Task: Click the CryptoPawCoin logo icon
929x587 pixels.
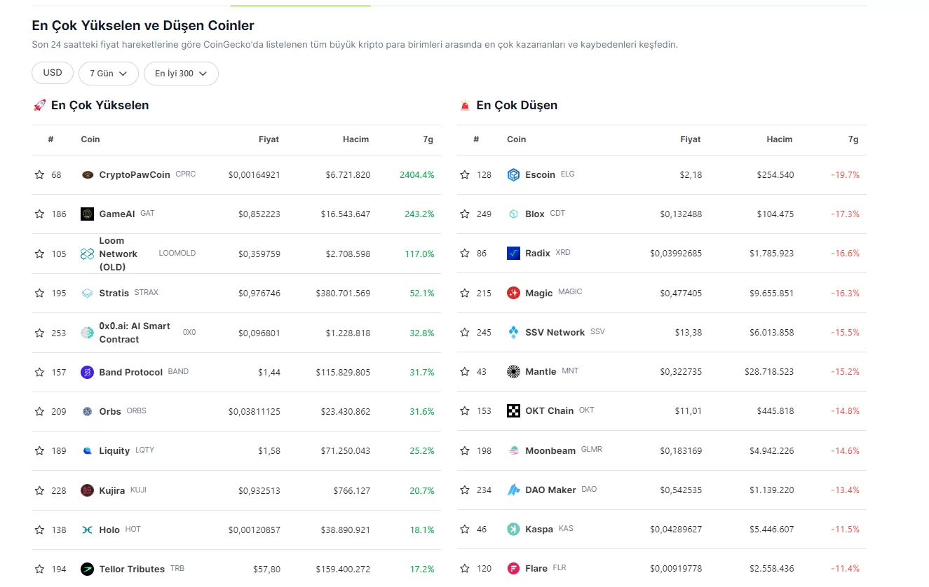Action: pyautogui.click(x=88, y=175)
